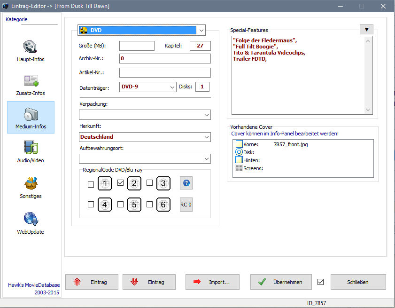Enable region code 6 checkbox
This screenshot has width=395, height=308.
tap(150, 204)
